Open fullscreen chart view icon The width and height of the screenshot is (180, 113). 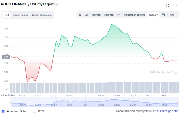click(x=167, y=5)
